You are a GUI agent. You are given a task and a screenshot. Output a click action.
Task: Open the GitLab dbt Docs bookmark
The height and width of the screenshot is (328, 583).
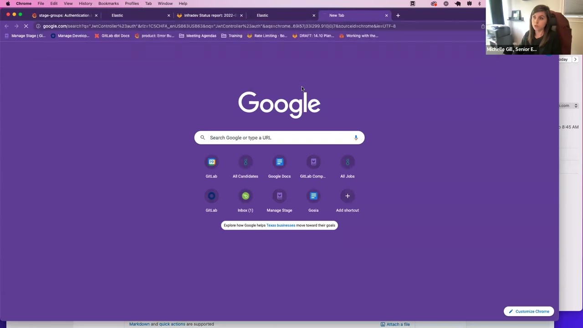click(112, 36)
